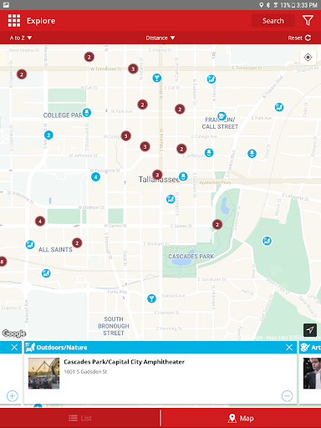Expand the Distance dropdown
321x428 pixels.
(160, 38)
